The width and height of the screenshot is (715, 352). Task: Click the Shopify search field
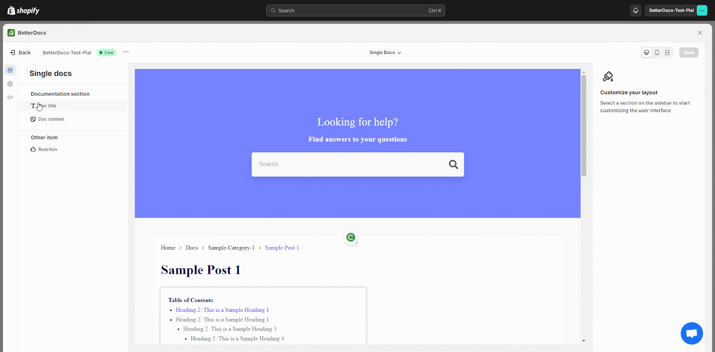355,10
